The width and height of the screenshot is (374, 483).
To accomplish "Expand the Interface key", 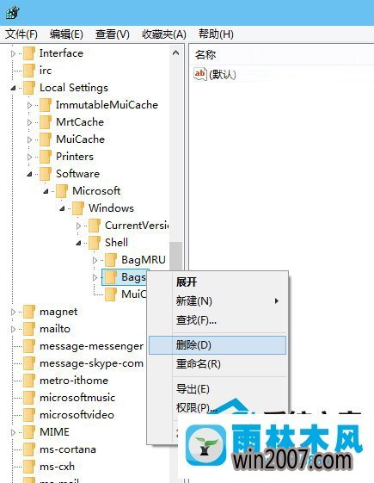I will pos(13,54).
